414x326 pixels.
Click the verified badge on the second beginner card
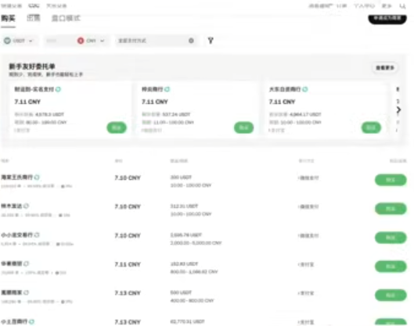167,89
